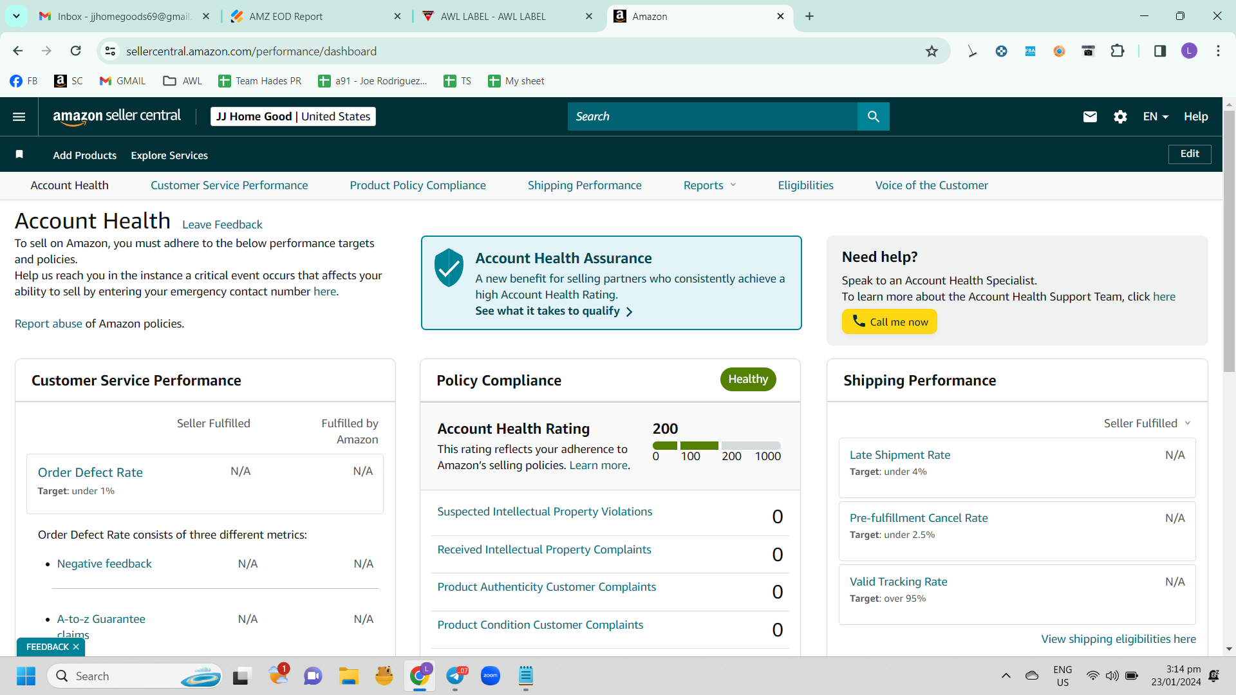Open Voice of the Customer tab

pyautogui.click(x=932, y=185)
